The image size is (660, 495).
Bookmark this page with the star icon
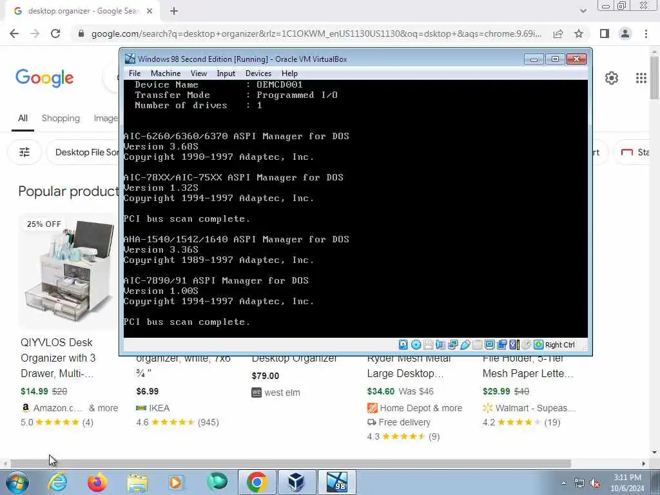point(579,34)
